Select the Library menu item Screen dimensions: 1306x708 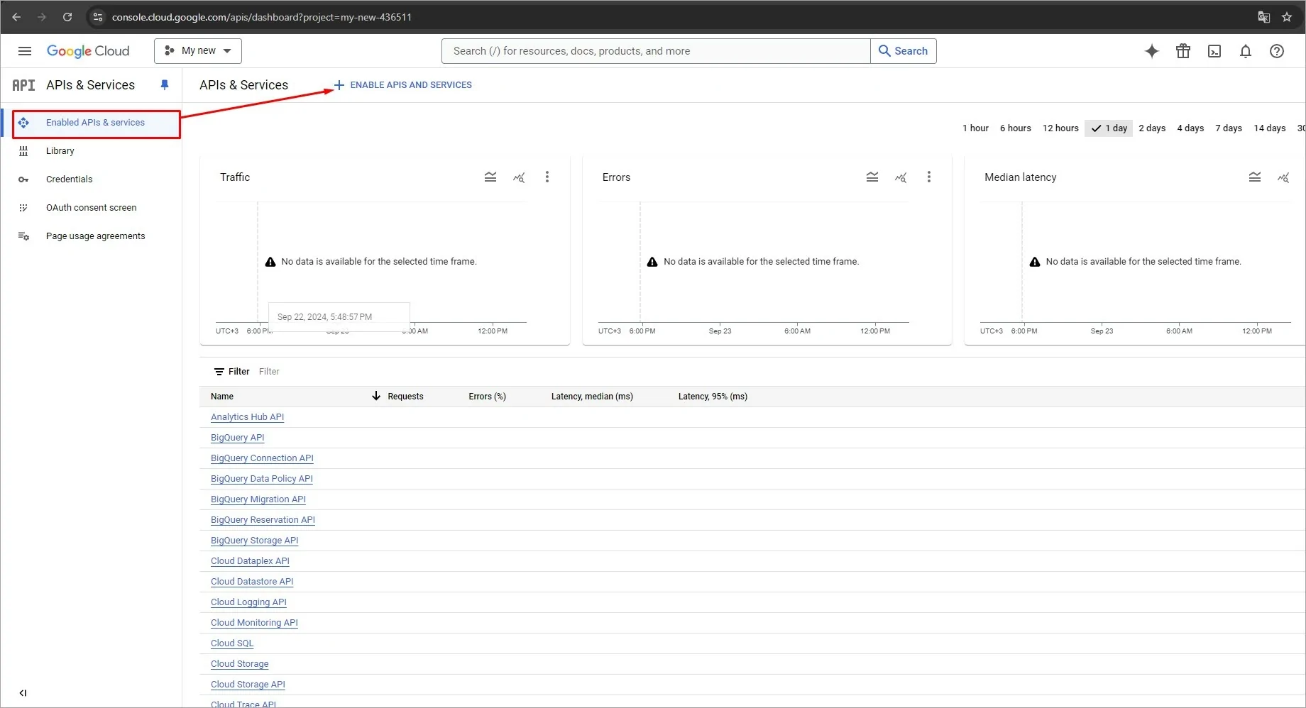tap(60, 150)
